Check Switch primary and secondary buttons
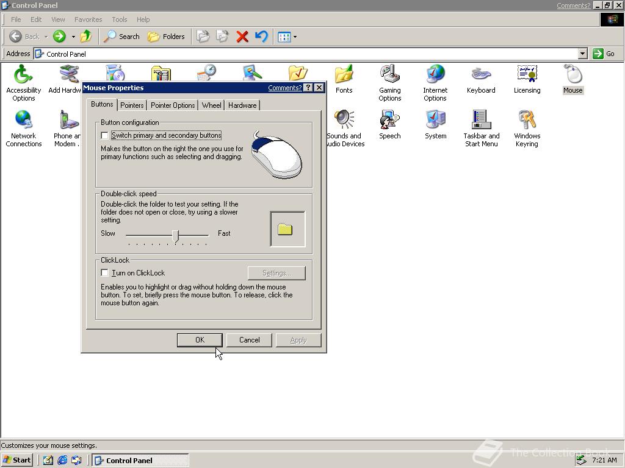The image size is (625, 468). click(x=104, y=136)
